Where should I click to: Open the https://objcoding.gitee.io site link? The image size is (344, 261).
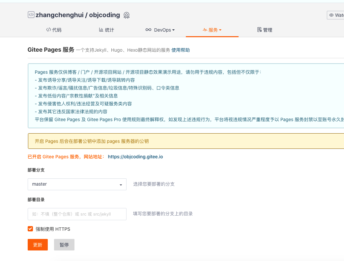(x=135, y=157)
